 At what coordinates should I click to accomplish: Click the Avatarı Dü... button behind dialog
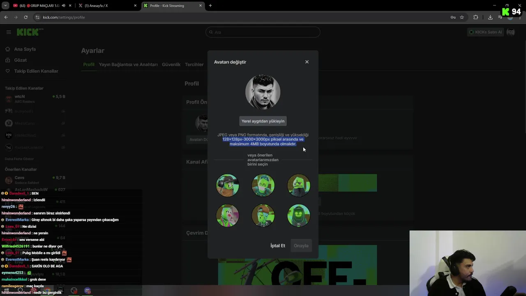(x=198, y=139)
